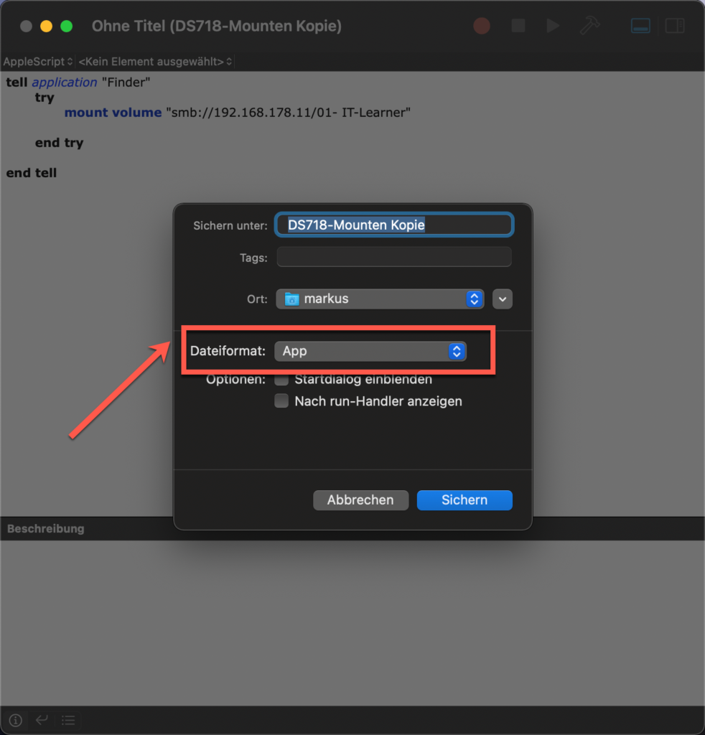705x735 pixels.
Task: Click the Beschreibung header label
Action: tap(46, 529)
